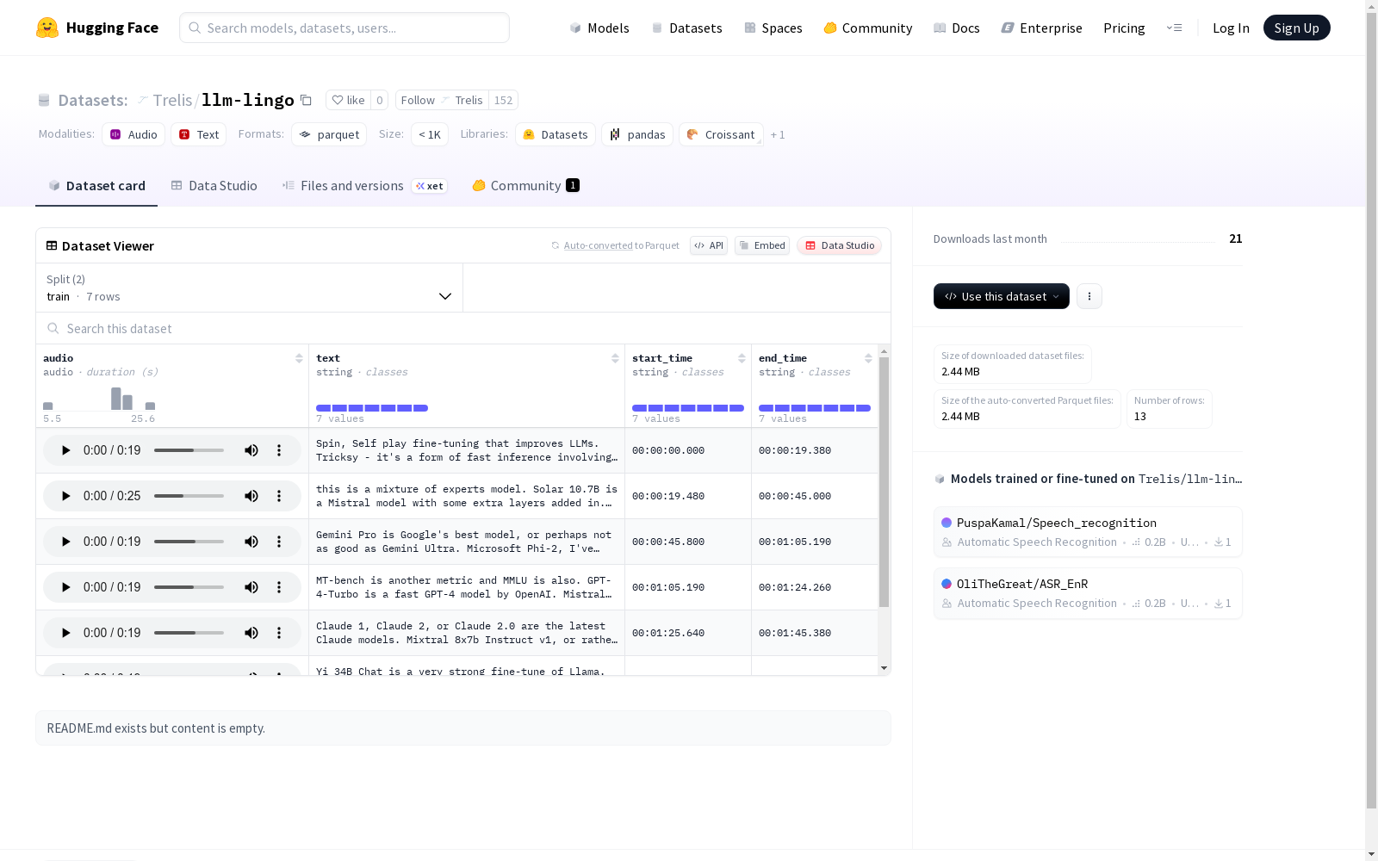Play audio for the Spin, Self play row
This screenshot has width=1378, height=861.
(65, 450)
